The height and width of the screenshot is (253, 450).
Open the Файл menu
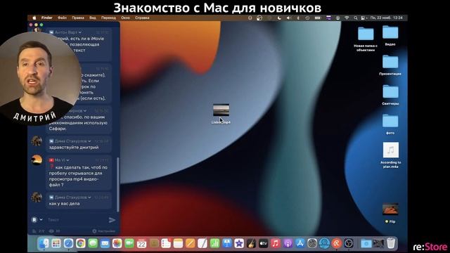click(x=62, y=18)
